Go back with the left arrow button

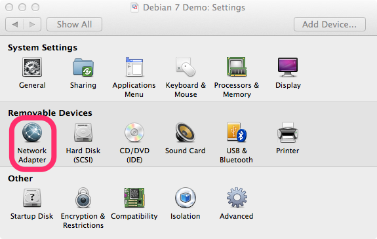point(14,24)
